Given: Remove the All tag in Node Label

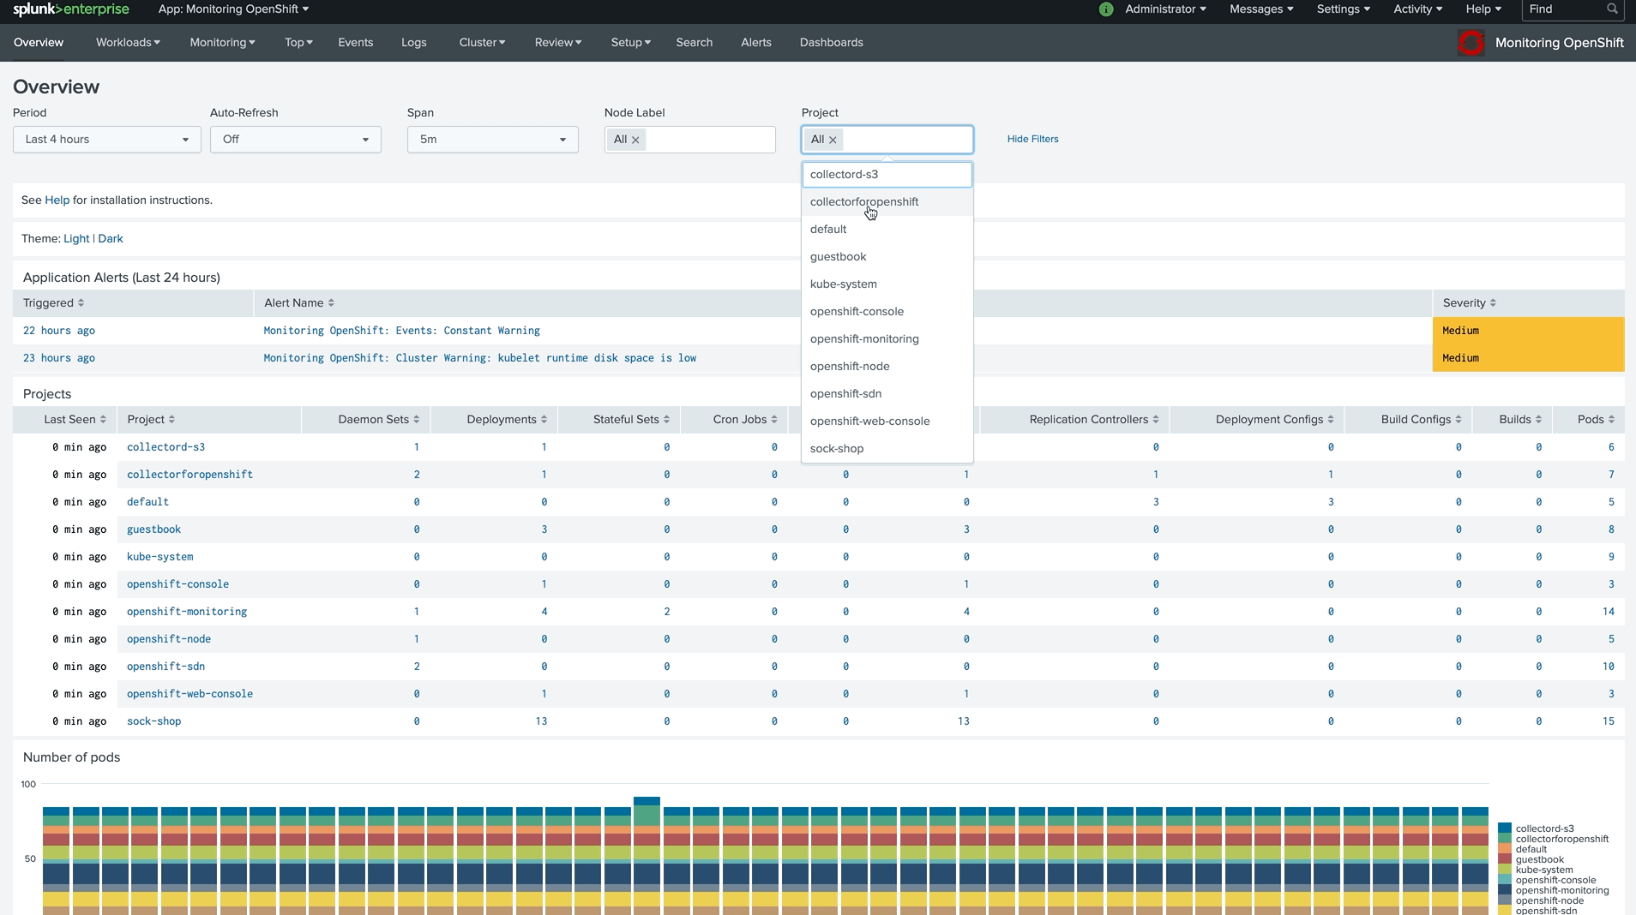Looking at the screenshot, I should (x=635, y=140).
